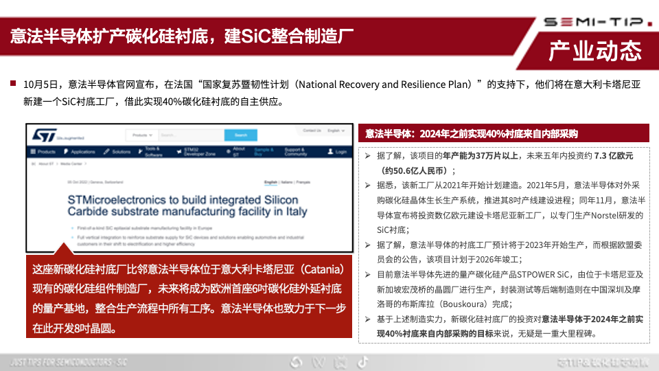Viewport: 659px width, 371px height.
Task: Click the article date and Geneva location line
Action: click(95, 182)
